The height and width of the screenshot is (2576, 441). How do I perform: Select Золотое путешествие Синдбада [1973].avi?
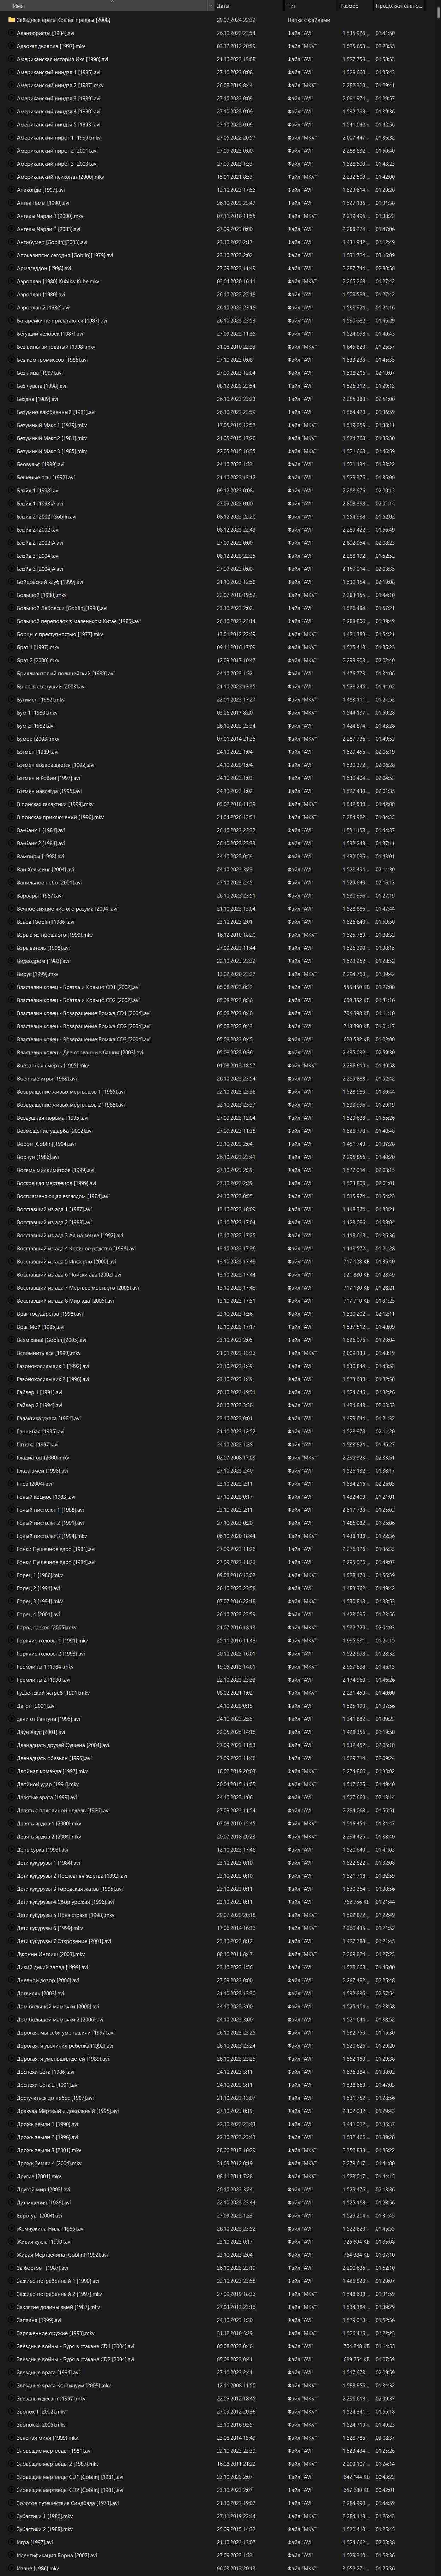220,2503
